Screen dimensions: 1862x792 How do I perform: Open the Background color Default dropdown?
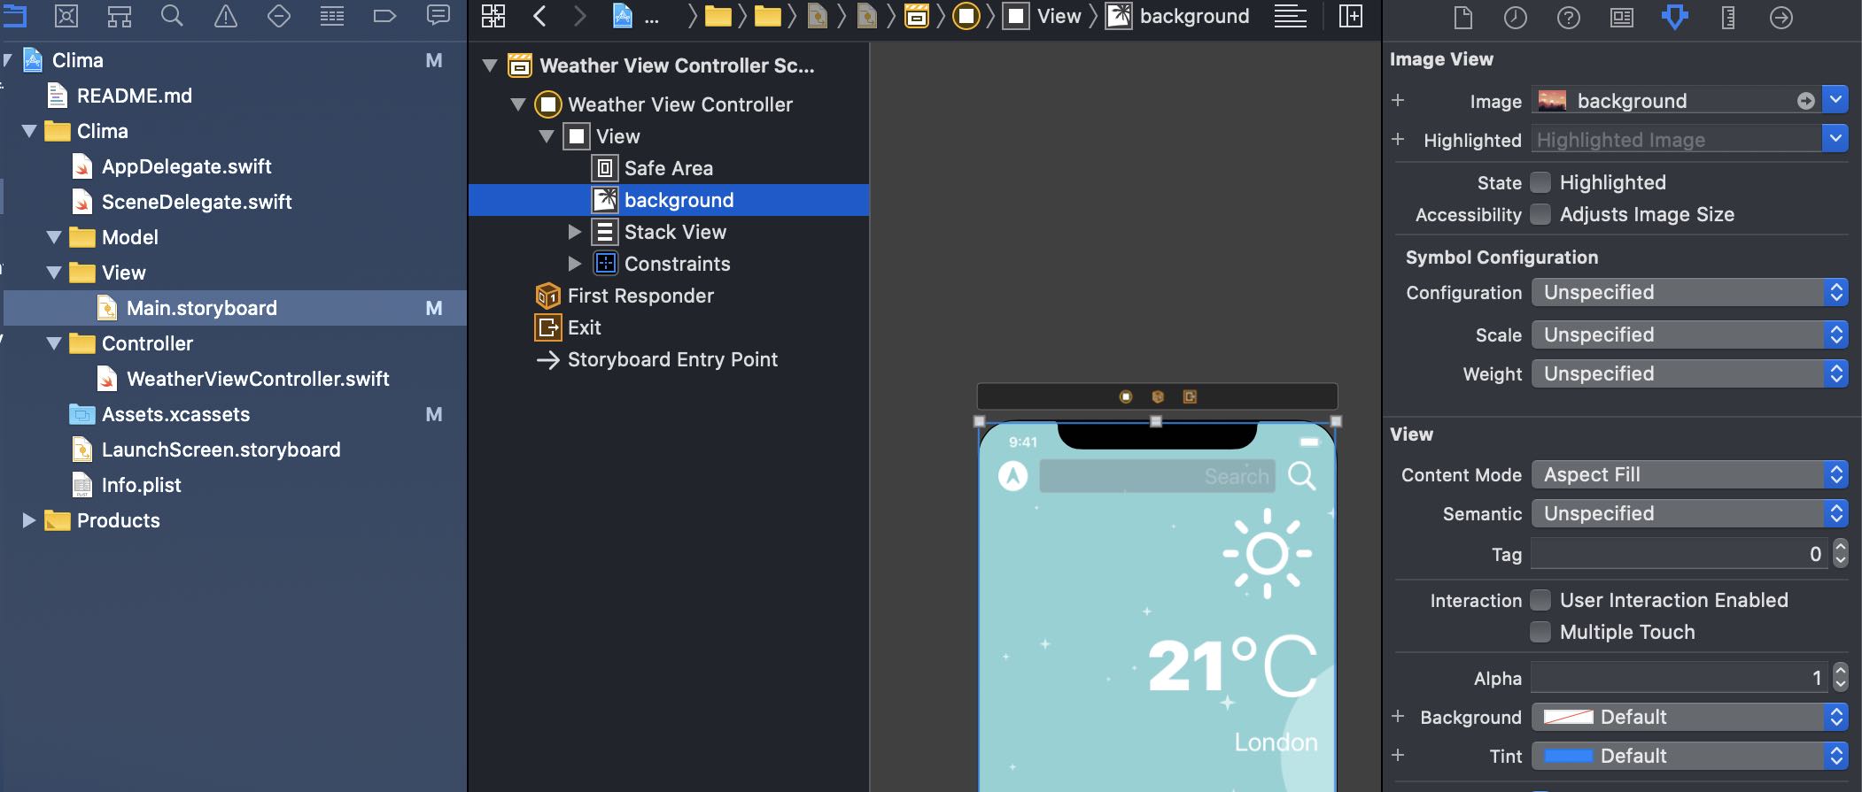point(1690,717)
